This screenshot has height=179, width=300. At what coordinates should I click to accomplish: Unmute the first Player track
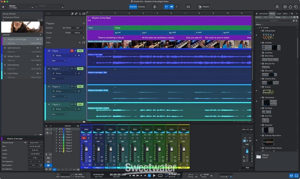[72, 51]
